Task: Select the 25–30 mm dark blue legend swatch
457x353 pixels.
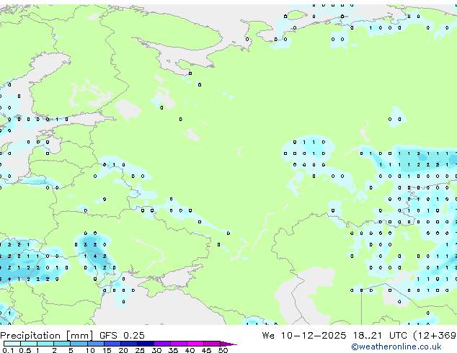Action: [145, 344]
